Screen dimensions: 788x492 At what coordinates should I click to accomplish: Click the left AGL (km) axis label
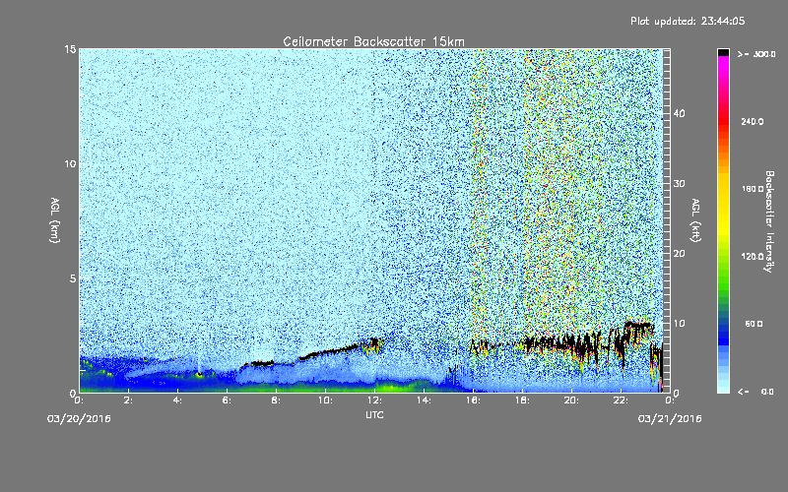coord(55,219)
